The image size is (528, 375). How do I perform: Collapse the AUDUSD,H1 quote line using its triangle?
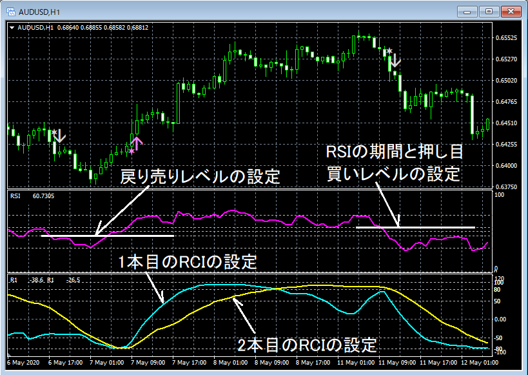12,26
